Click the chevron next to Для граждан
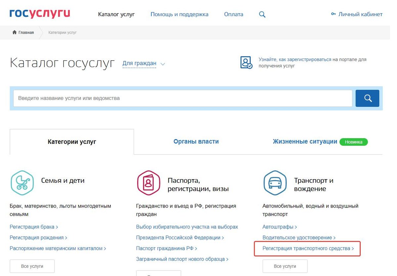Viewport: 397px width, 276px height. 163,64
